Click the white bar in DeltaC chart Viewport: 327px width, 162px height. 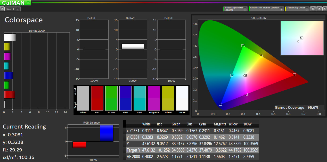click(133, 46)
